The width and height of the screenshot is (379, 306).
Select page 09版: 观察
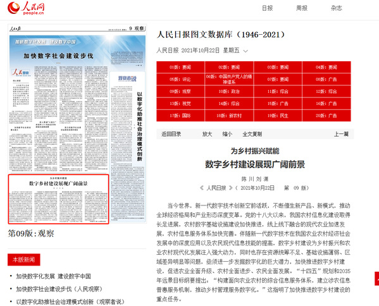(x=180, y=91)
